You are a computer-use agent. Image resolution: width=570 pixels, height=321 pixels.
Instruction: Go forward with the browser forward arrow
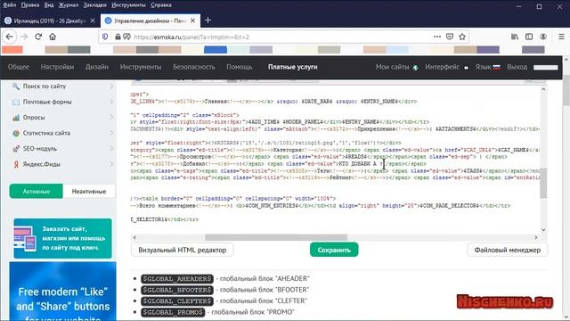pos(24,37)
